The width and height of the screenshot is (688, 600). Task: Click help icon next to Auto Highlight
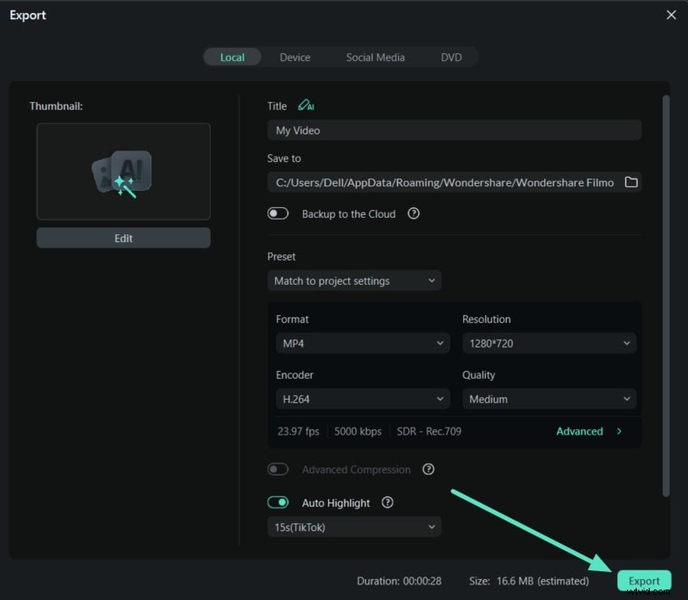[388, 502]
